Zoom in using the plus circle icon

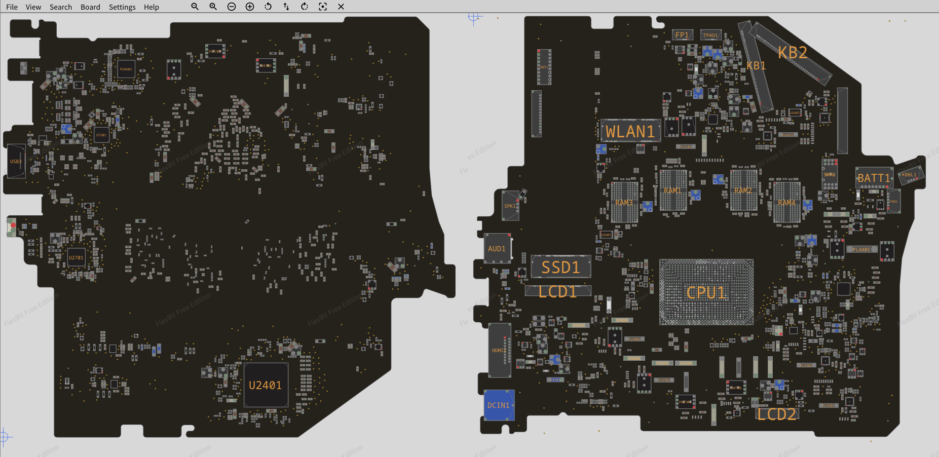(250, 7)
